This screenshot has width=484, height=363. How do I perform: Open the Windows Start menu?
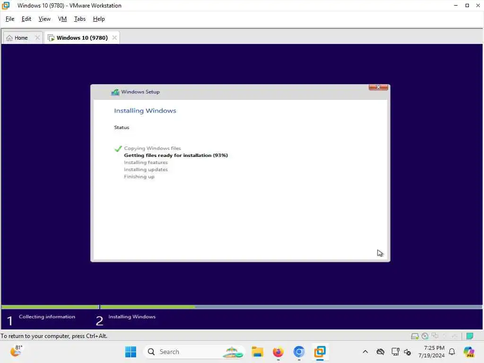click(x=130, y=352)
